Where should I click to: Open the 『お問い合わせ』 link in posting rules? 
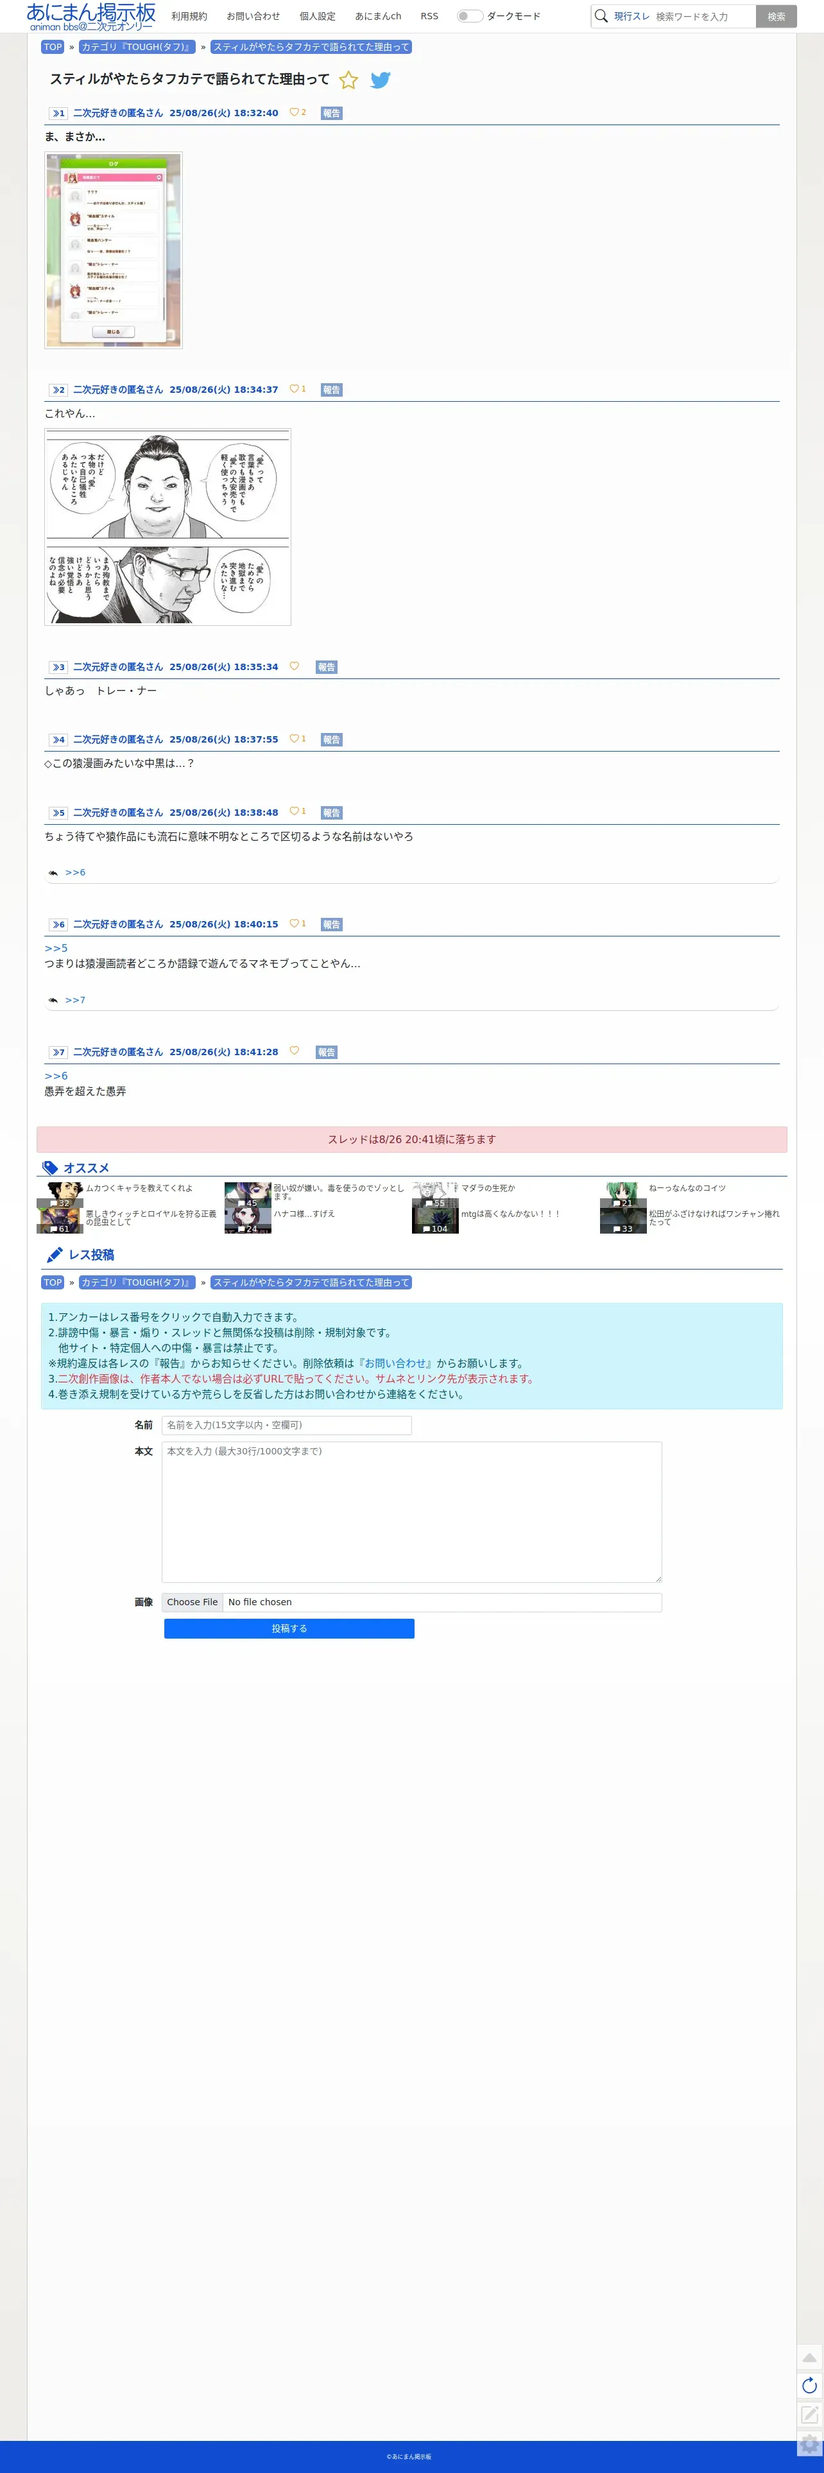[395, 1363]
